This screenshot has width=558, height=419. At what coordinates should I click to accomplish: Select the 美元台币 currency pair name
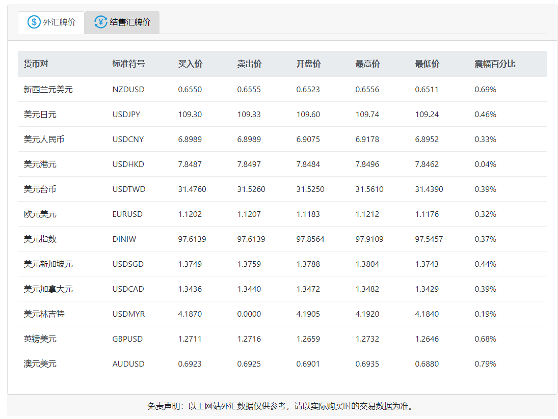pos(40,189)
